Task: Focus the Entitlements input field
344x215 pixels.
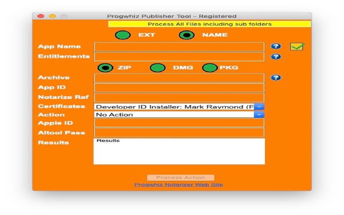Action: tap(179, 57)
